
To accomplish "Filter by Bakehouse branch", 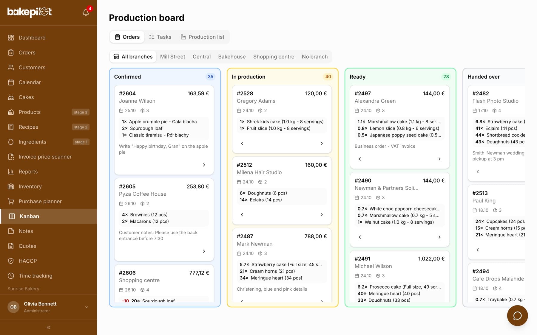I will (x=232, y=57).
